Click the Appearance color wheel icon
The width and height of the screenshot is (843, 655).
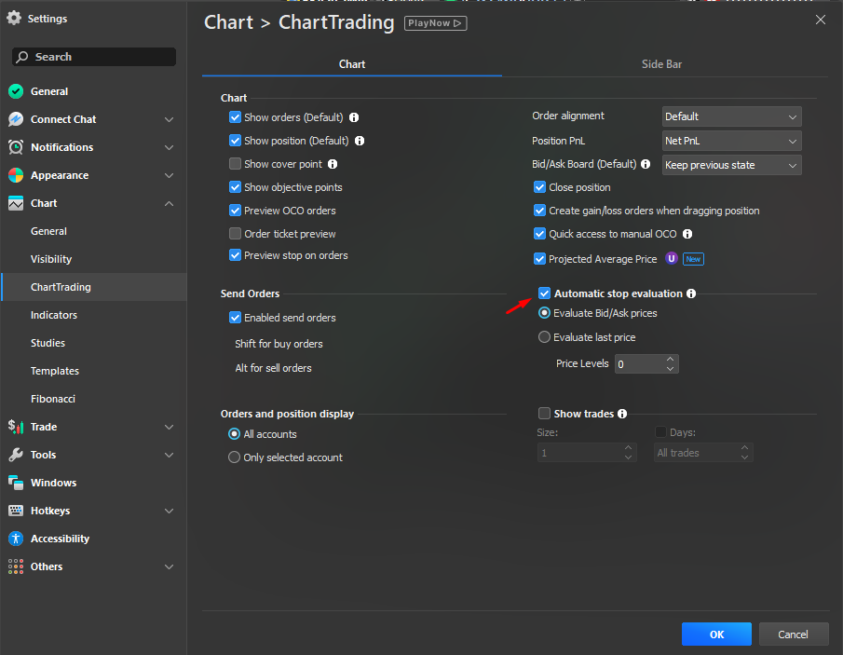coord(16,175)
